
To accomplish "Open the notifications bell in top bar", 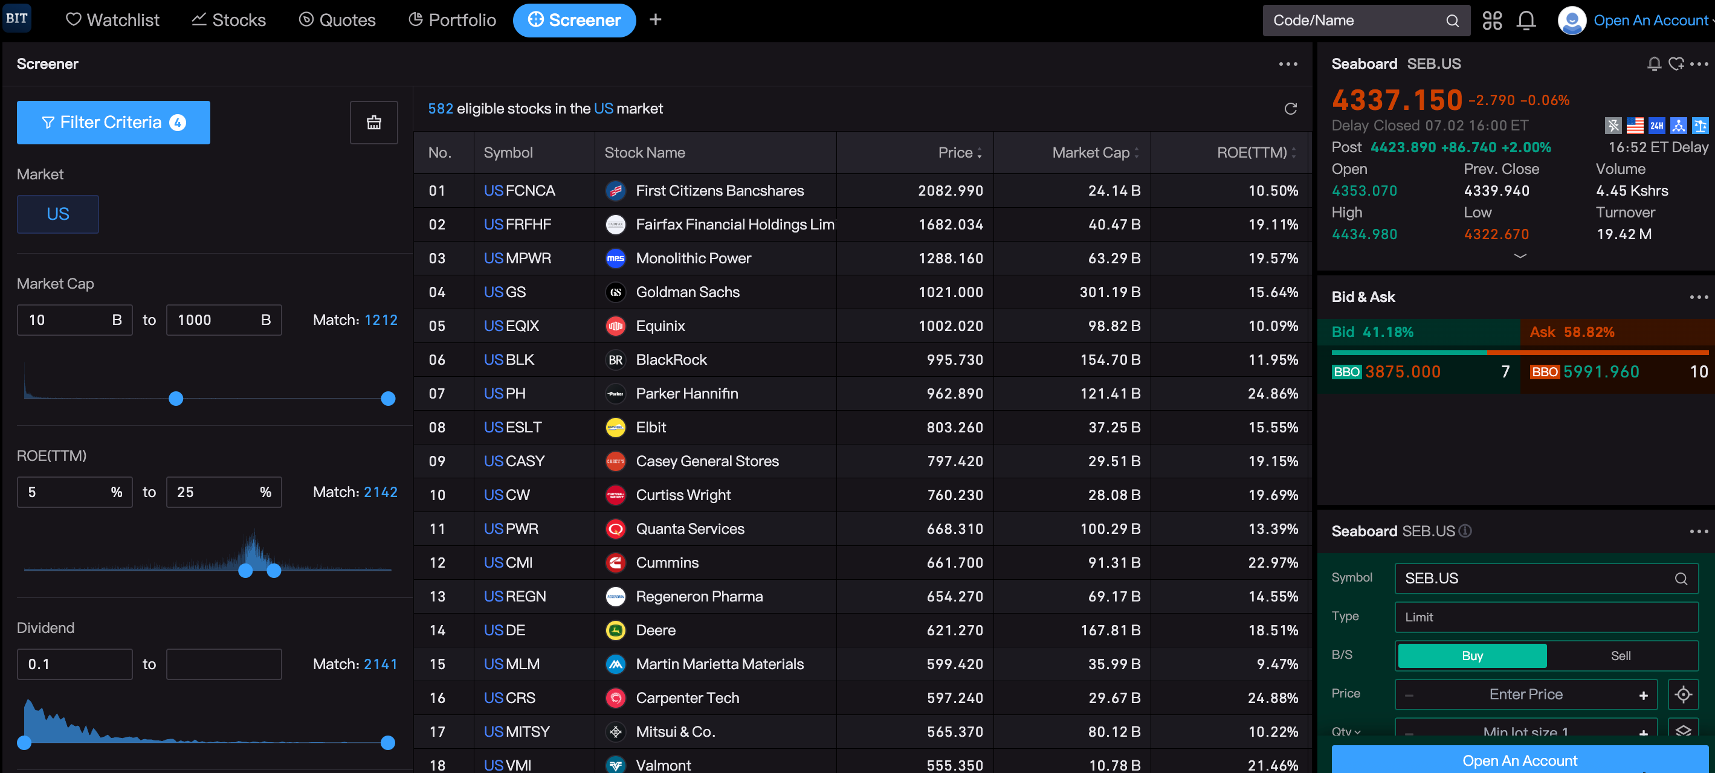I will (x=1526, y=20).
